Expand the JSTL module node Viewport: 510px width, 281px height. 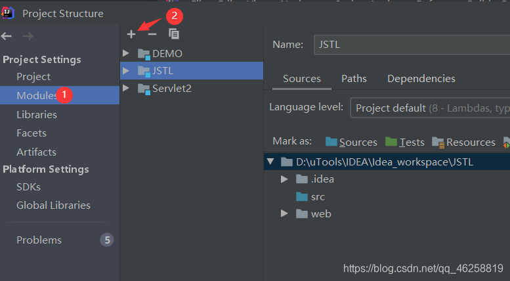126,70
